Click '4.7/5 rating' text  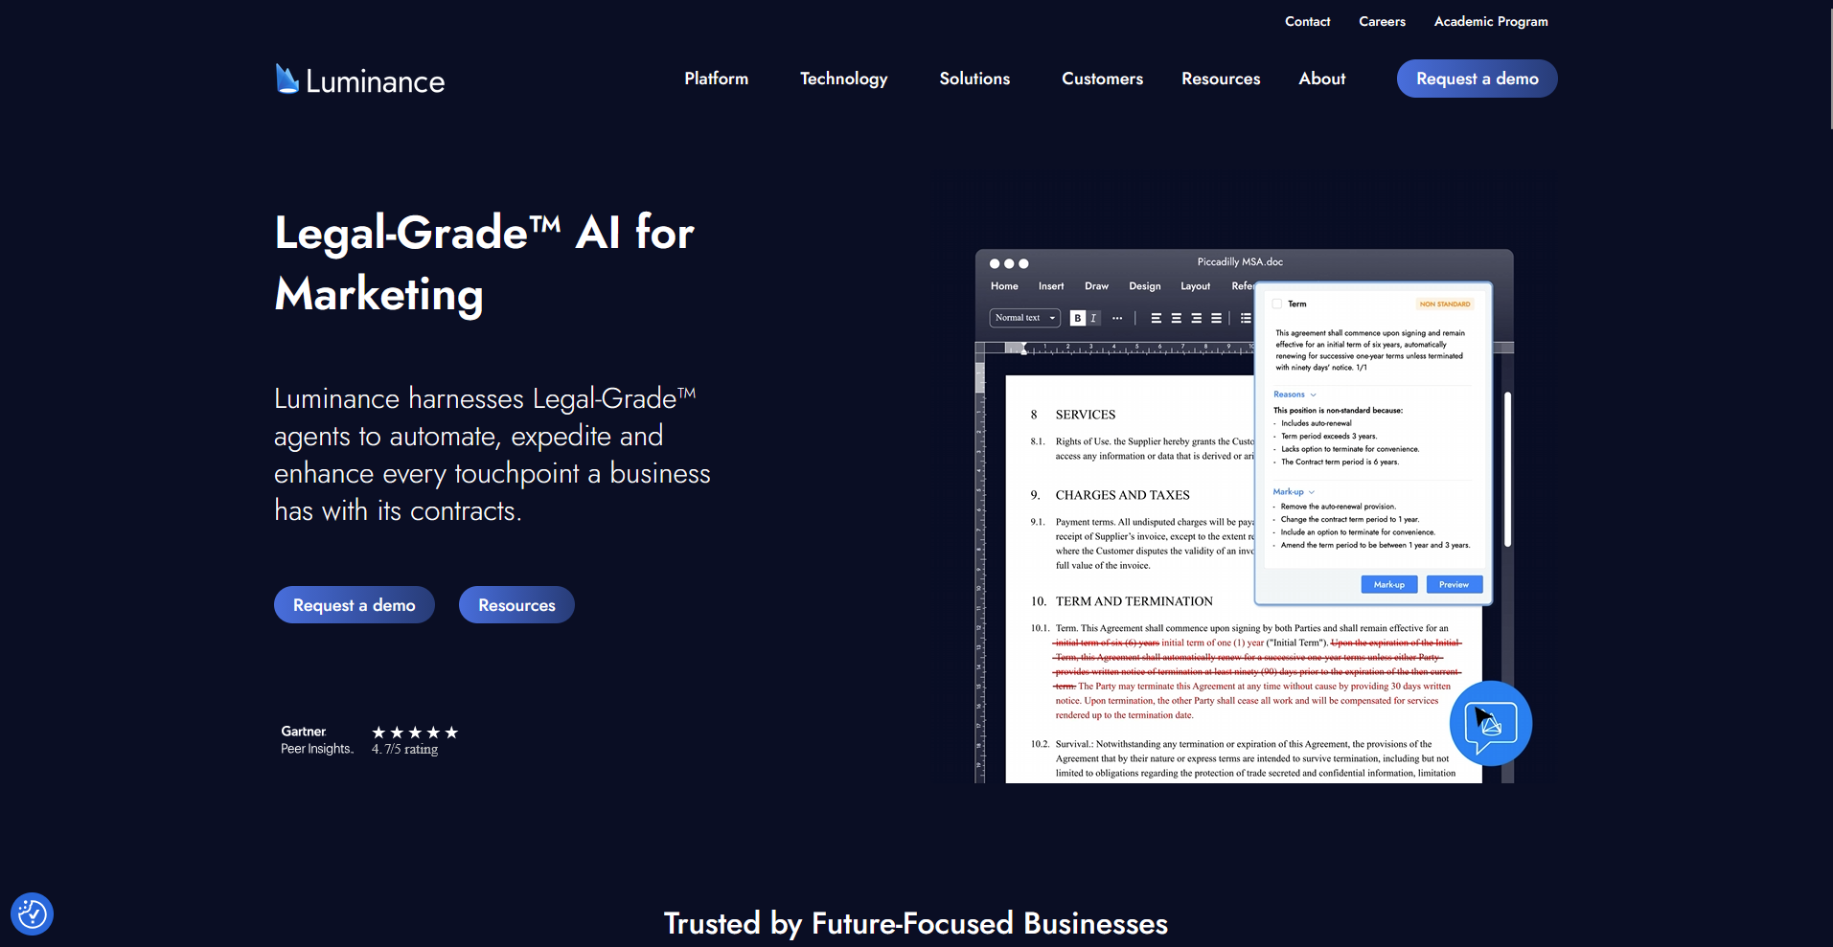404,749
